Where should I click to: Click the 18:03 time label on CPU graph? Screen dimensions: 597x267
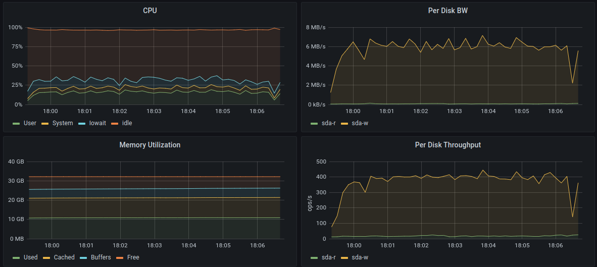pos(154,111)
